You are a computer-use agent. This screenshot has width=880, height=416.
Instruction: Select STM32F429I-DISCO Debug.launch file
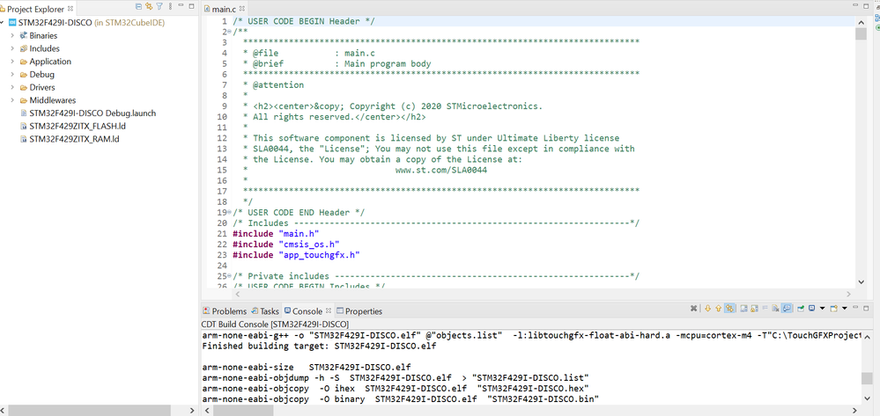coord(92,113)
